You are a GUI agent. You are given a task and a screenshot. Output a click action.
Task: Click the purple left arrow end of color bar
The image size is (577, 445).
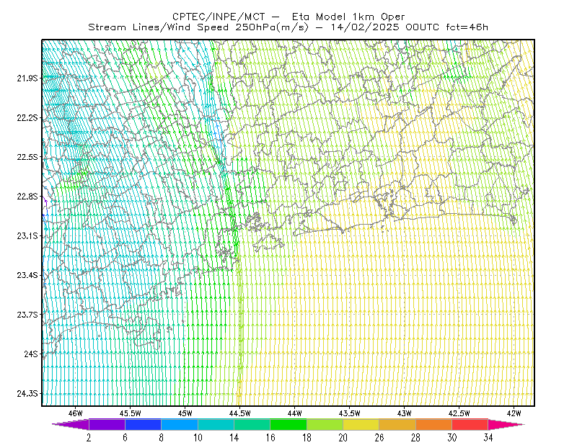tap(71, 424)
